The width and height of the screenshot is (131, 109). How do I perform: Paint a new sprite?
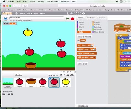(x=64, y=75)
